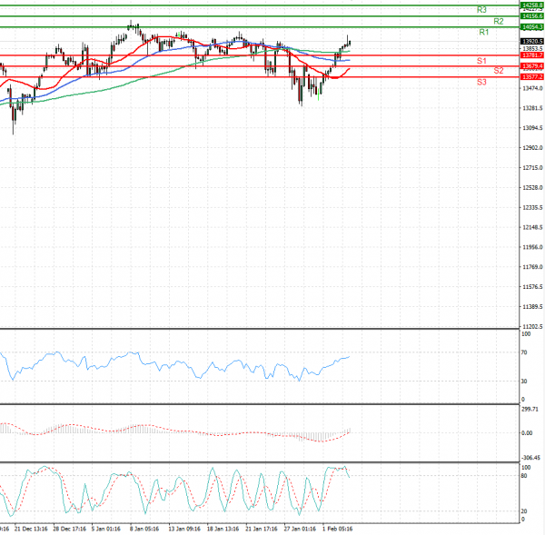Click the 13 Jan 09:16 date label
Image resolution: width=545 pixels, height=535 pixels.
point(184,529)
